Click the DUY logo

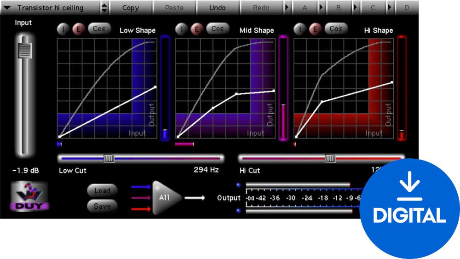click(29, 196)
